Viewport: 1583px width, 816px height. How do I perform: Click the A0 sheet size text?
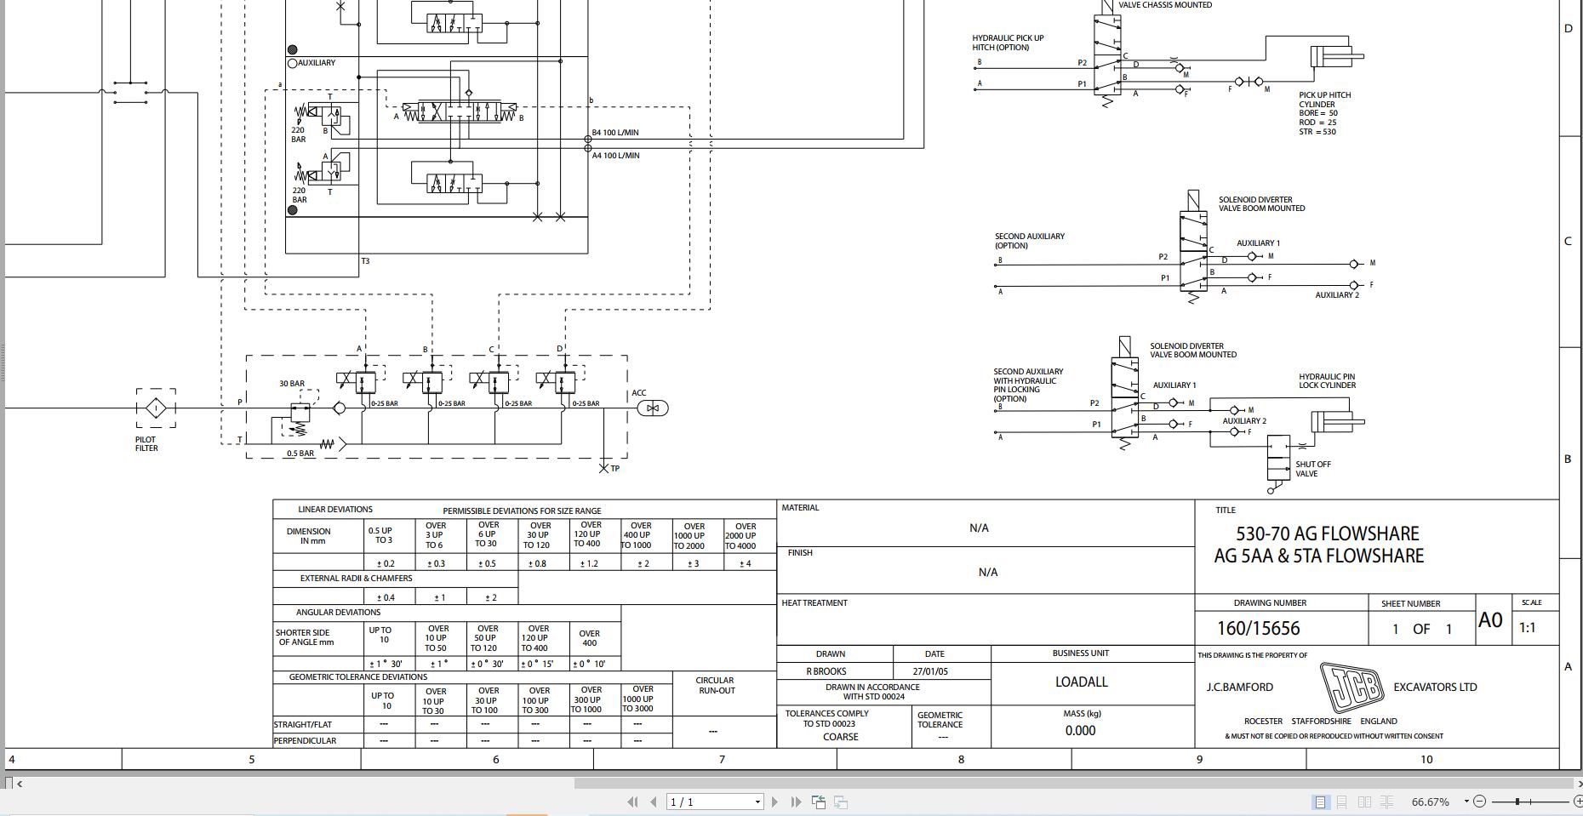coord(1490,620)
